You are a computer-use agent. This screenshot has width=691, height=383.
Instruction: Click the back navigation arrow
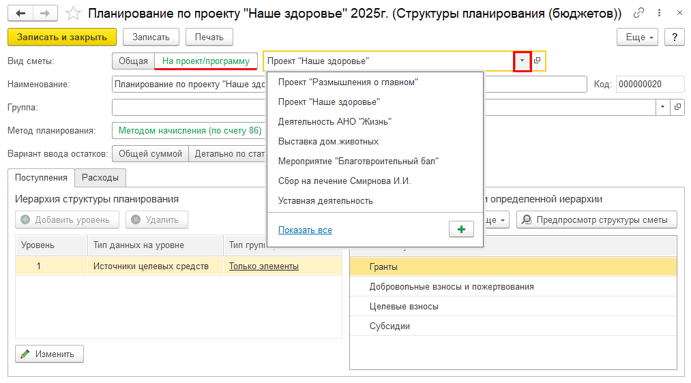pos(21,13)
